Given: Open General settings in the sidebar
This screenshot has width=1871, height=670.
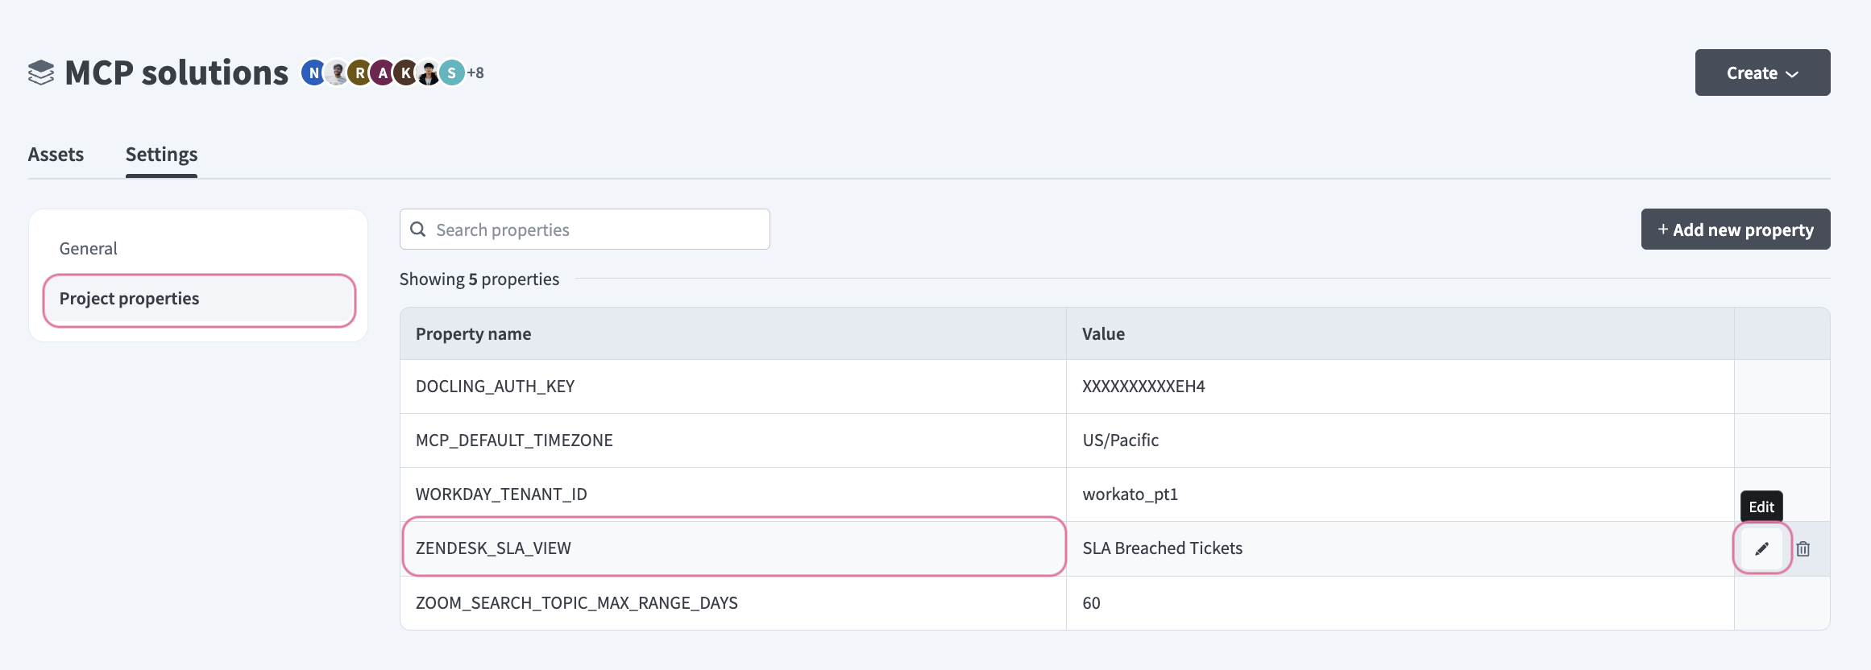Looking at the screenshot, I should [x=89, y=249].
